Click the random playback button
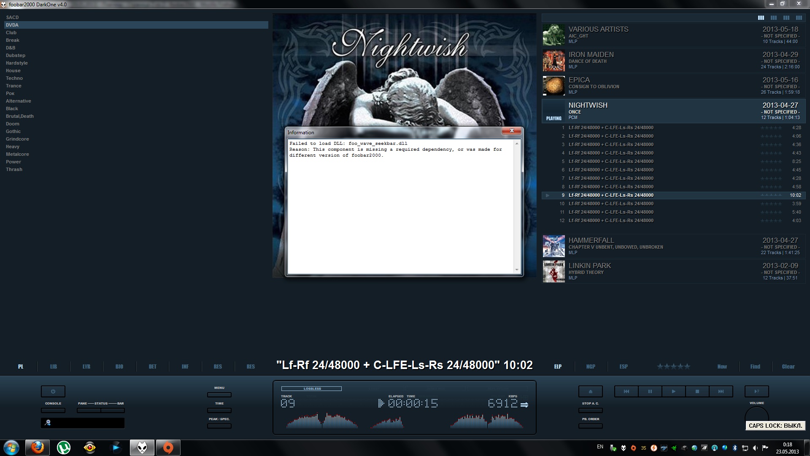The image size is (810, 456). tap(756, 391)
